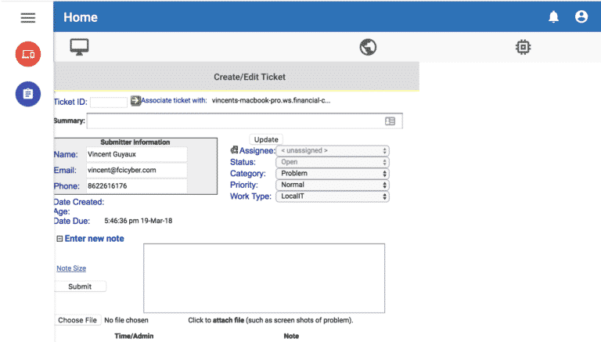The width and height of the screenshot is (601, 342).
Task: Open the Category dropdown showing Problem
Action: [x=333, y=174]
